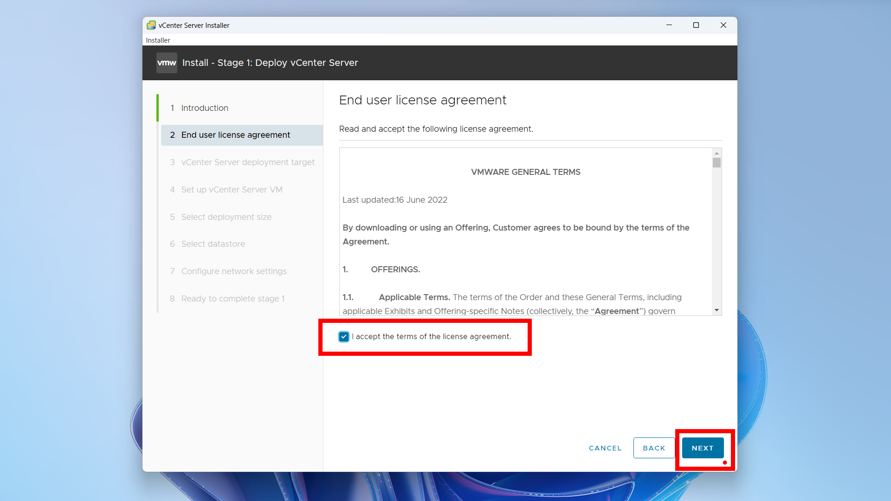Click the CANCEL link
The image size is (891, 501).
(605, 448)
